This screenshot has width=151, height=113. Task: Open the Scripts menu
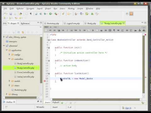80,8
